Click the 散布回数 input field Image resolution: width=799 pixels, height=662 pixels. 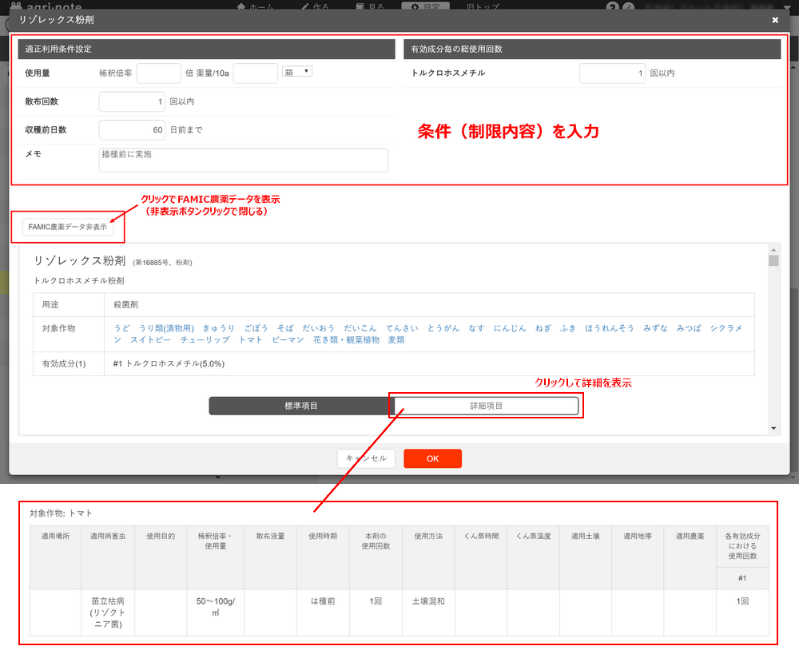[132, 101]
